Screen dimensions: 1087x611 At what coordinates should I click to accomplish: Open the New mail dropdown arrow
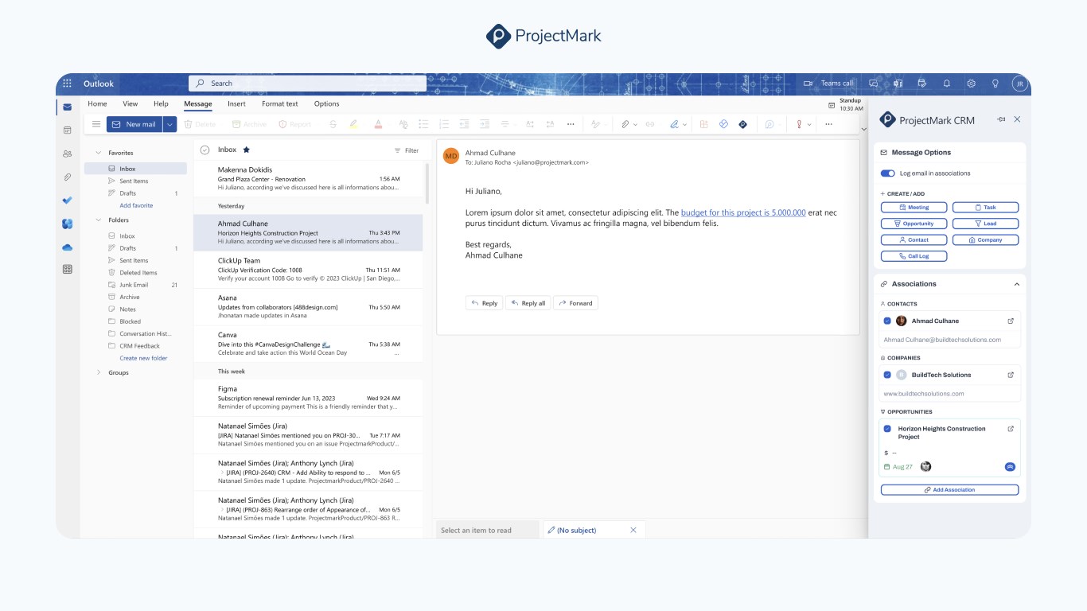point(169,124)
